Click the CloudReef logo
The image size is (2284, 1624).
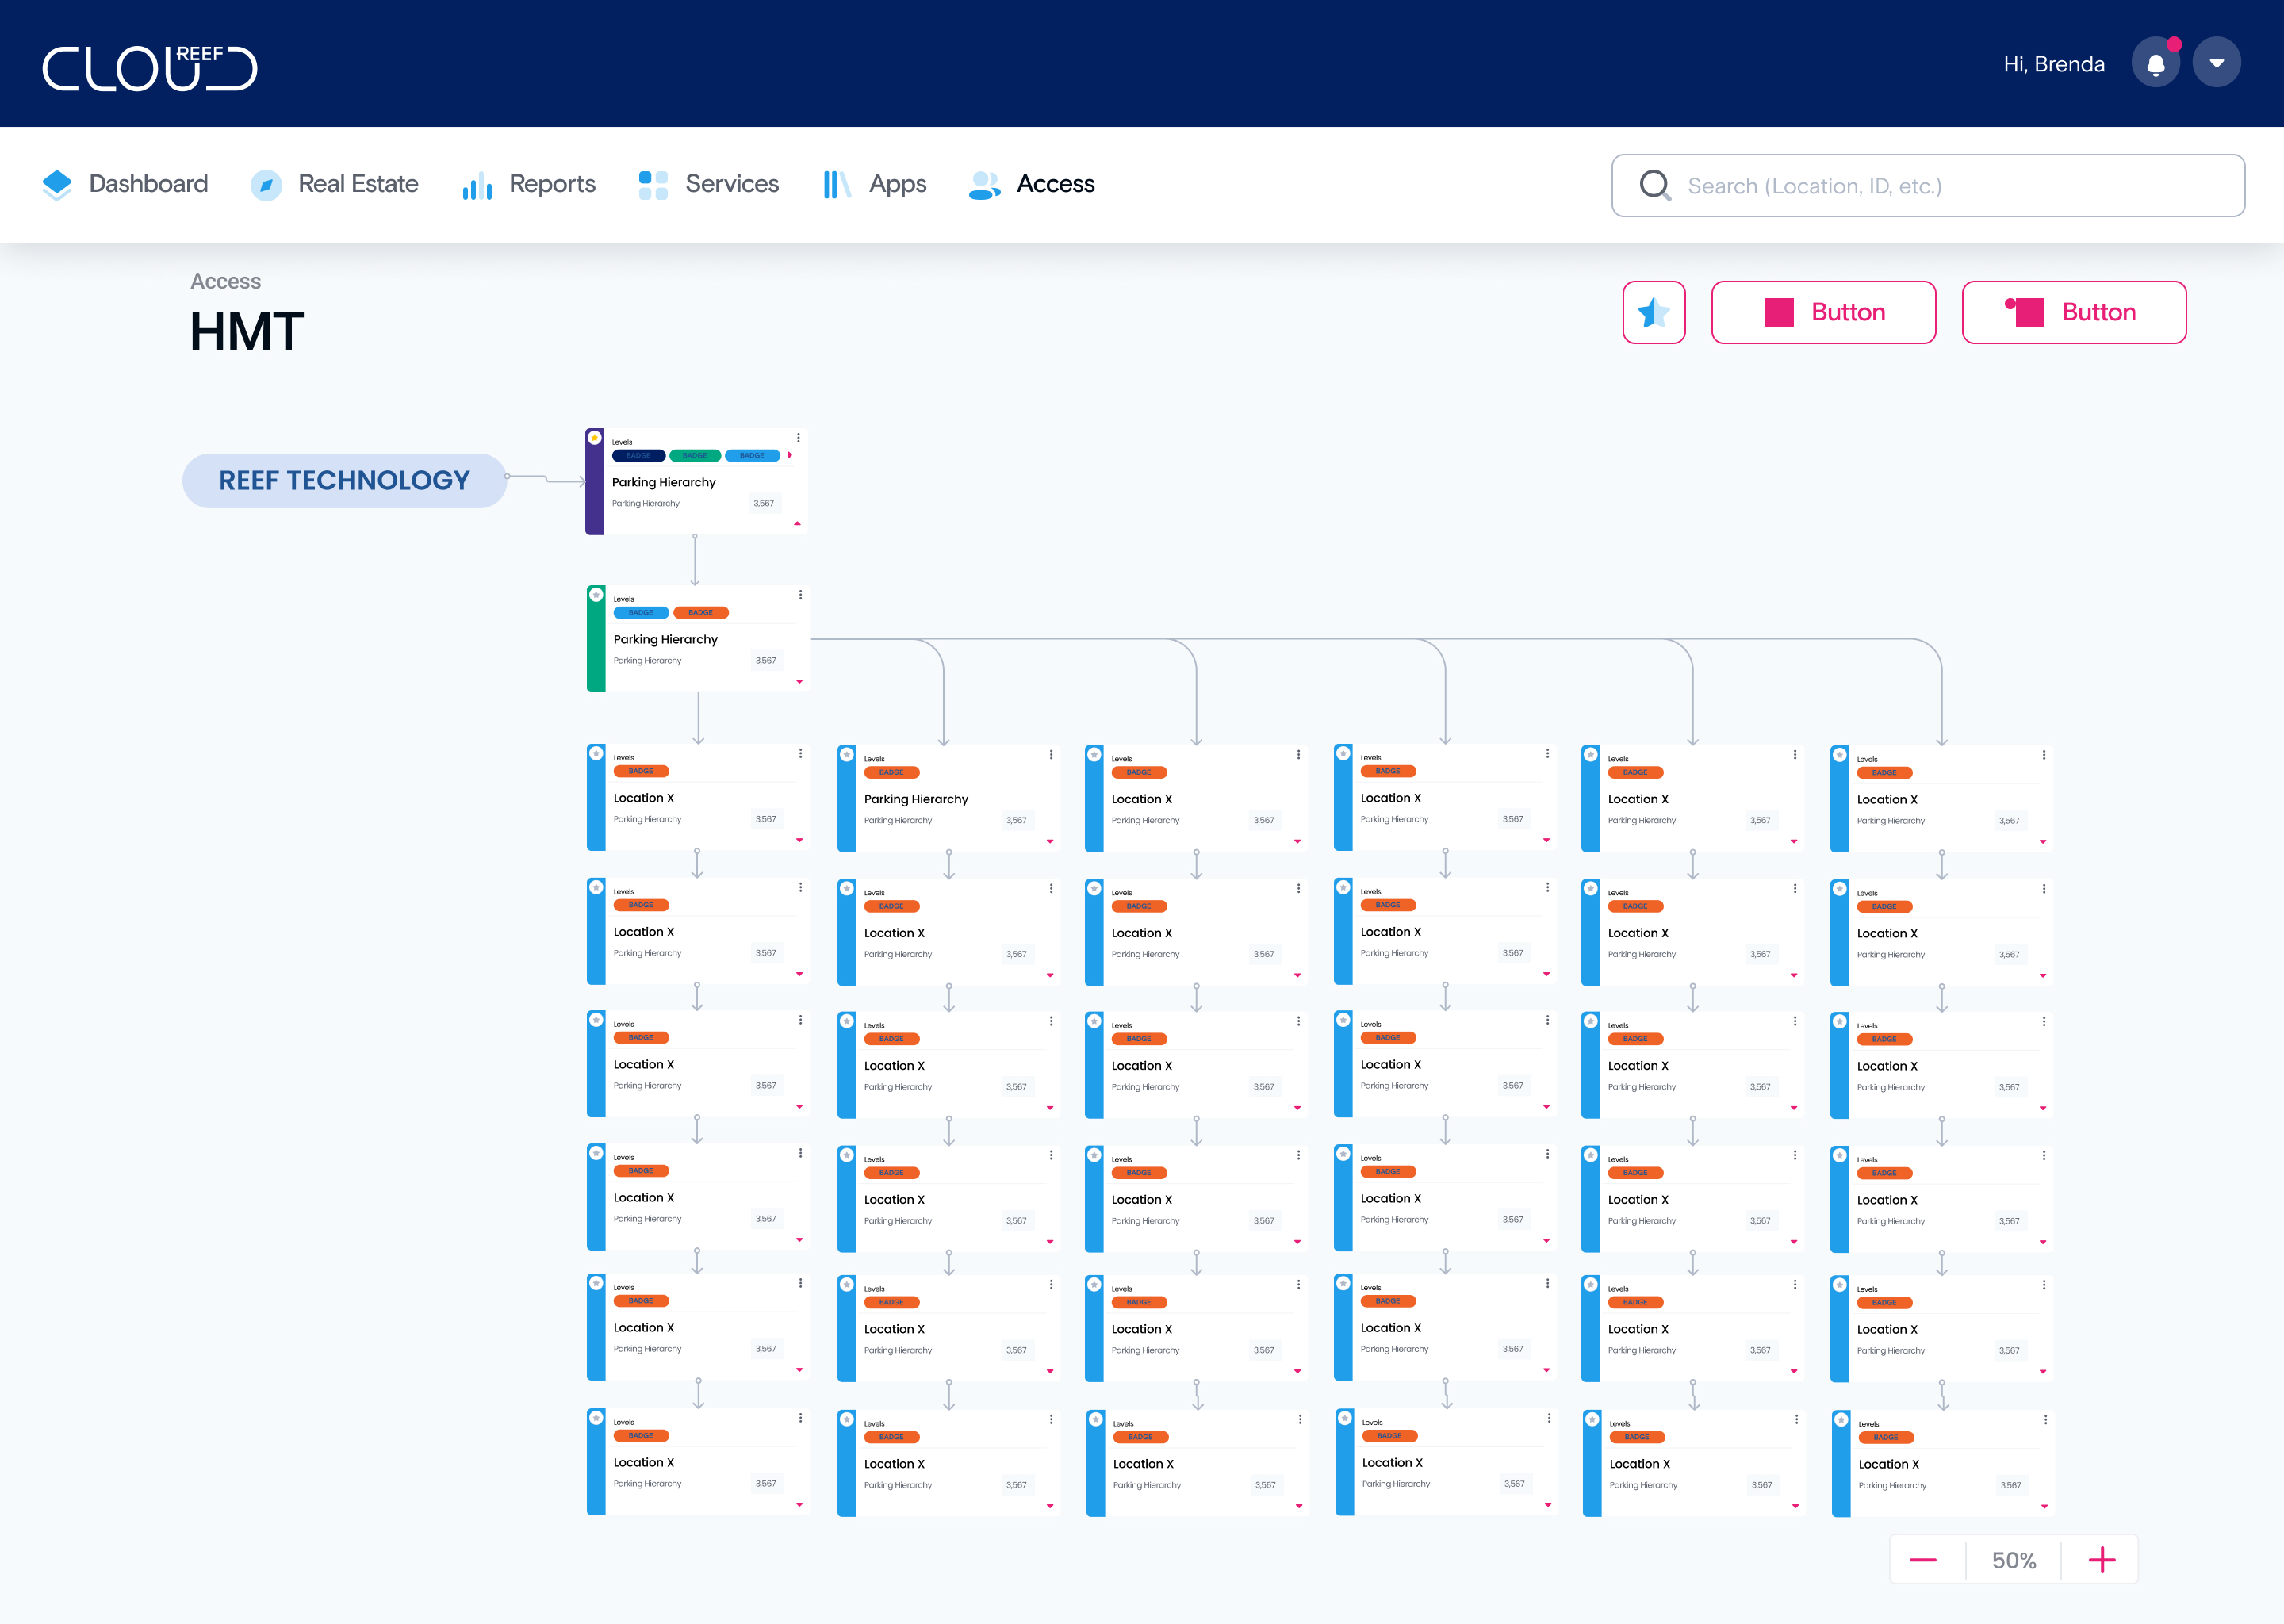[x=150, y=68]
